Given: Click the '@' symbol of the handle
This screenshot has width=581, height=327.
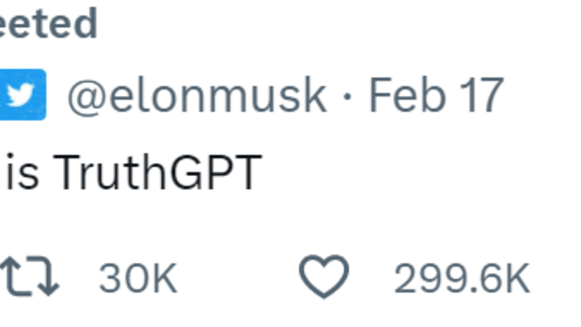Looking at the screenshot, I should click(x=87, y=96).
